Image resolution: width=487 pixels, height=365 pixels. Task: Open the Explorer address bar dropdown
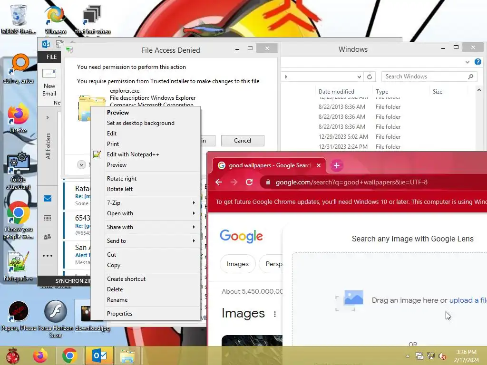pos(359,77)
